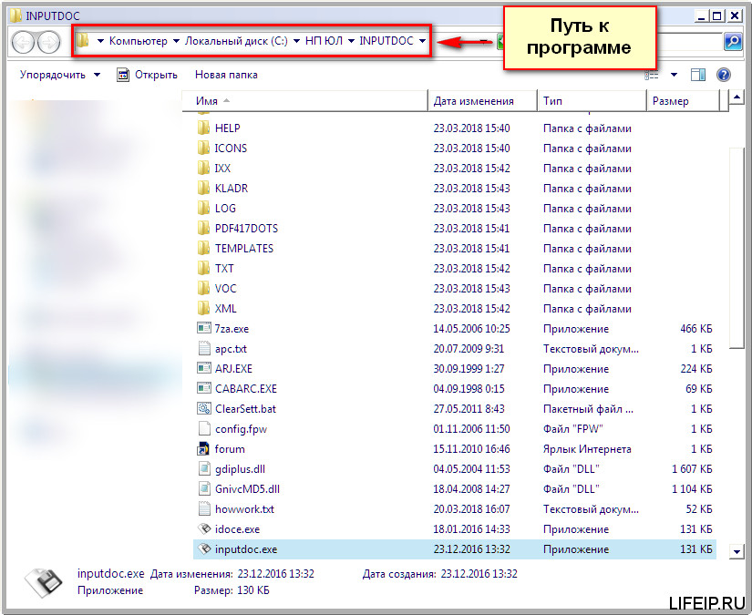Select the IXX folder icon
This screenshot has width=752, height=615.
[203, 169]
